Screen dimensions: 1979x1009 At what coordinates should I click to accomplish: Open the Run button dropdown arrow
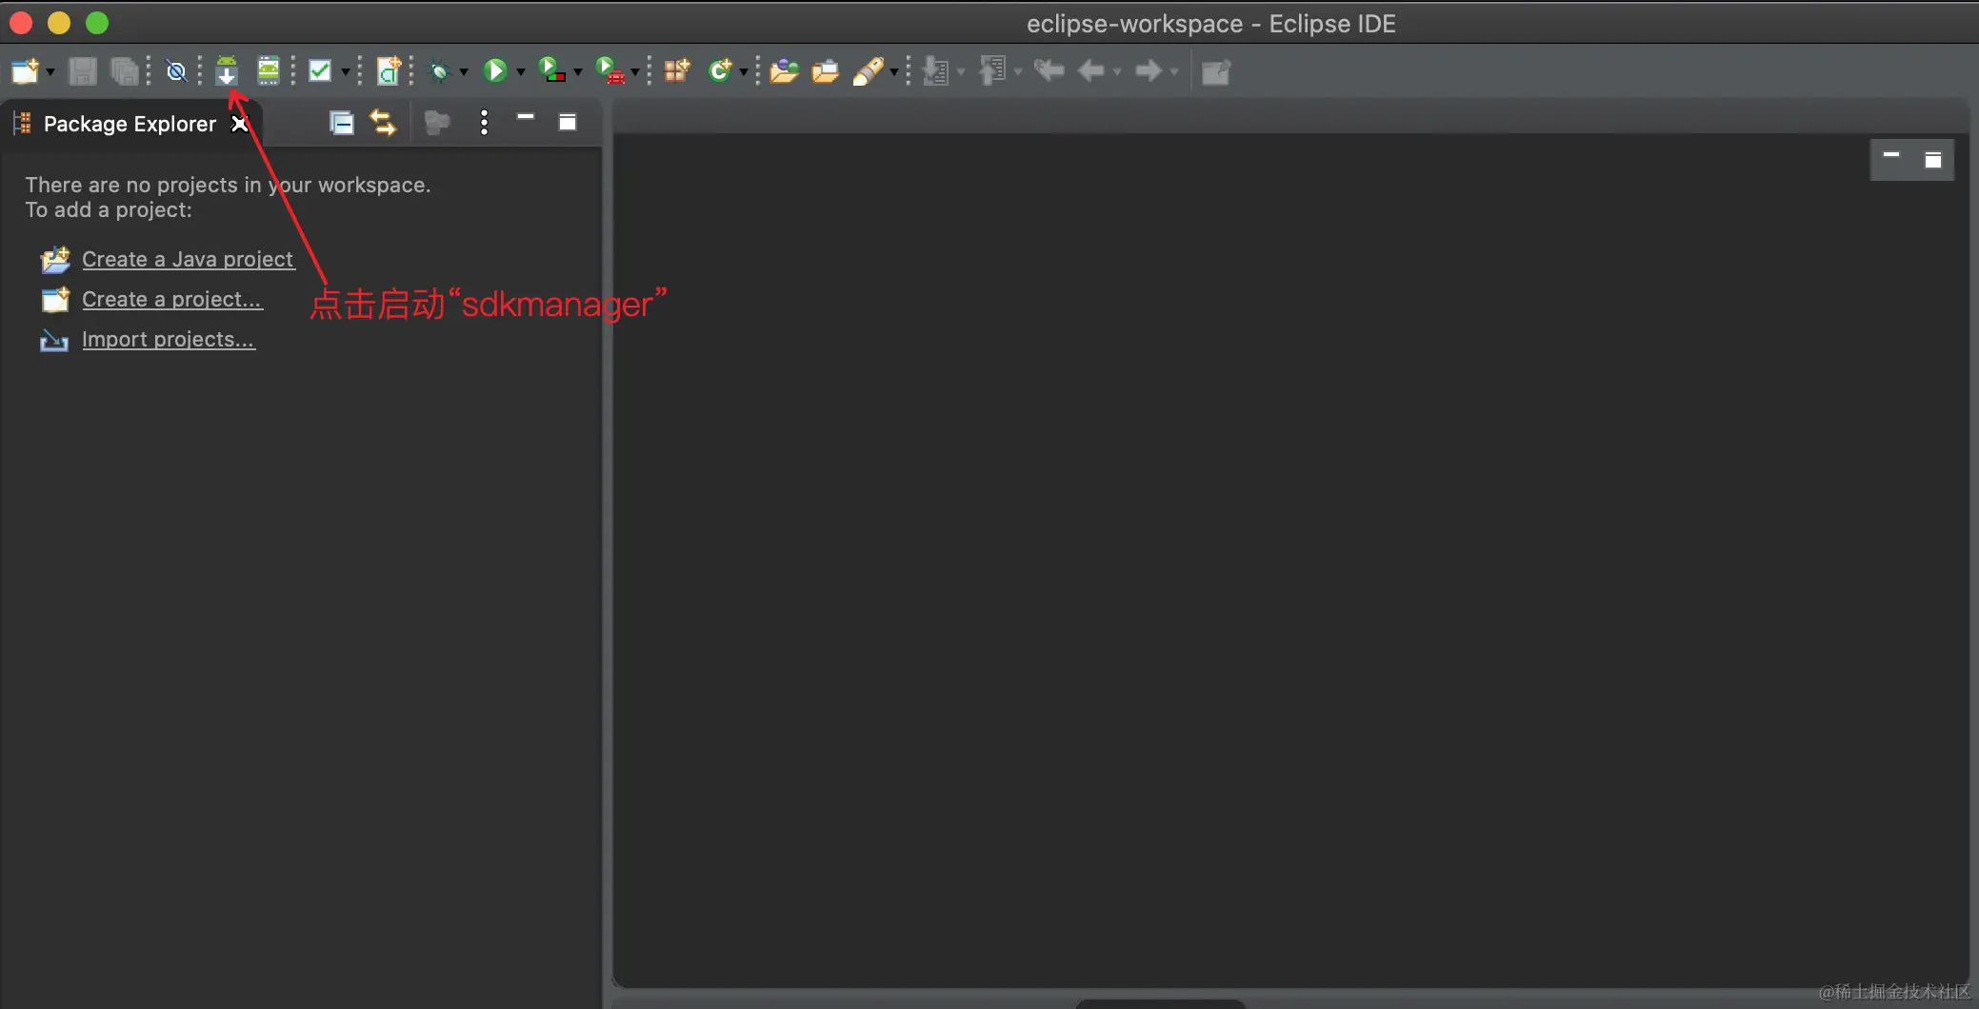tap(519, 70)
